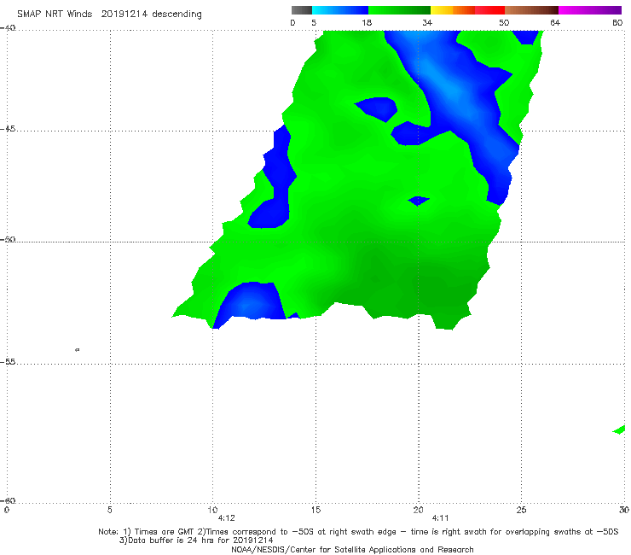Screen dimensions: 631x555
Task: Click the yellow-orange segment of the color bar
Action: [453, 10]
